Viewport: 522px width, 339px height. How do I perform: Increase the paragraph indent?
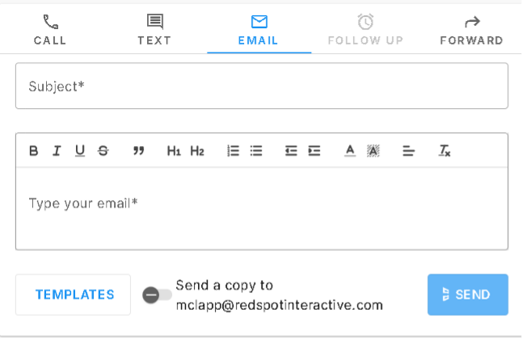[x=314, y=151]
